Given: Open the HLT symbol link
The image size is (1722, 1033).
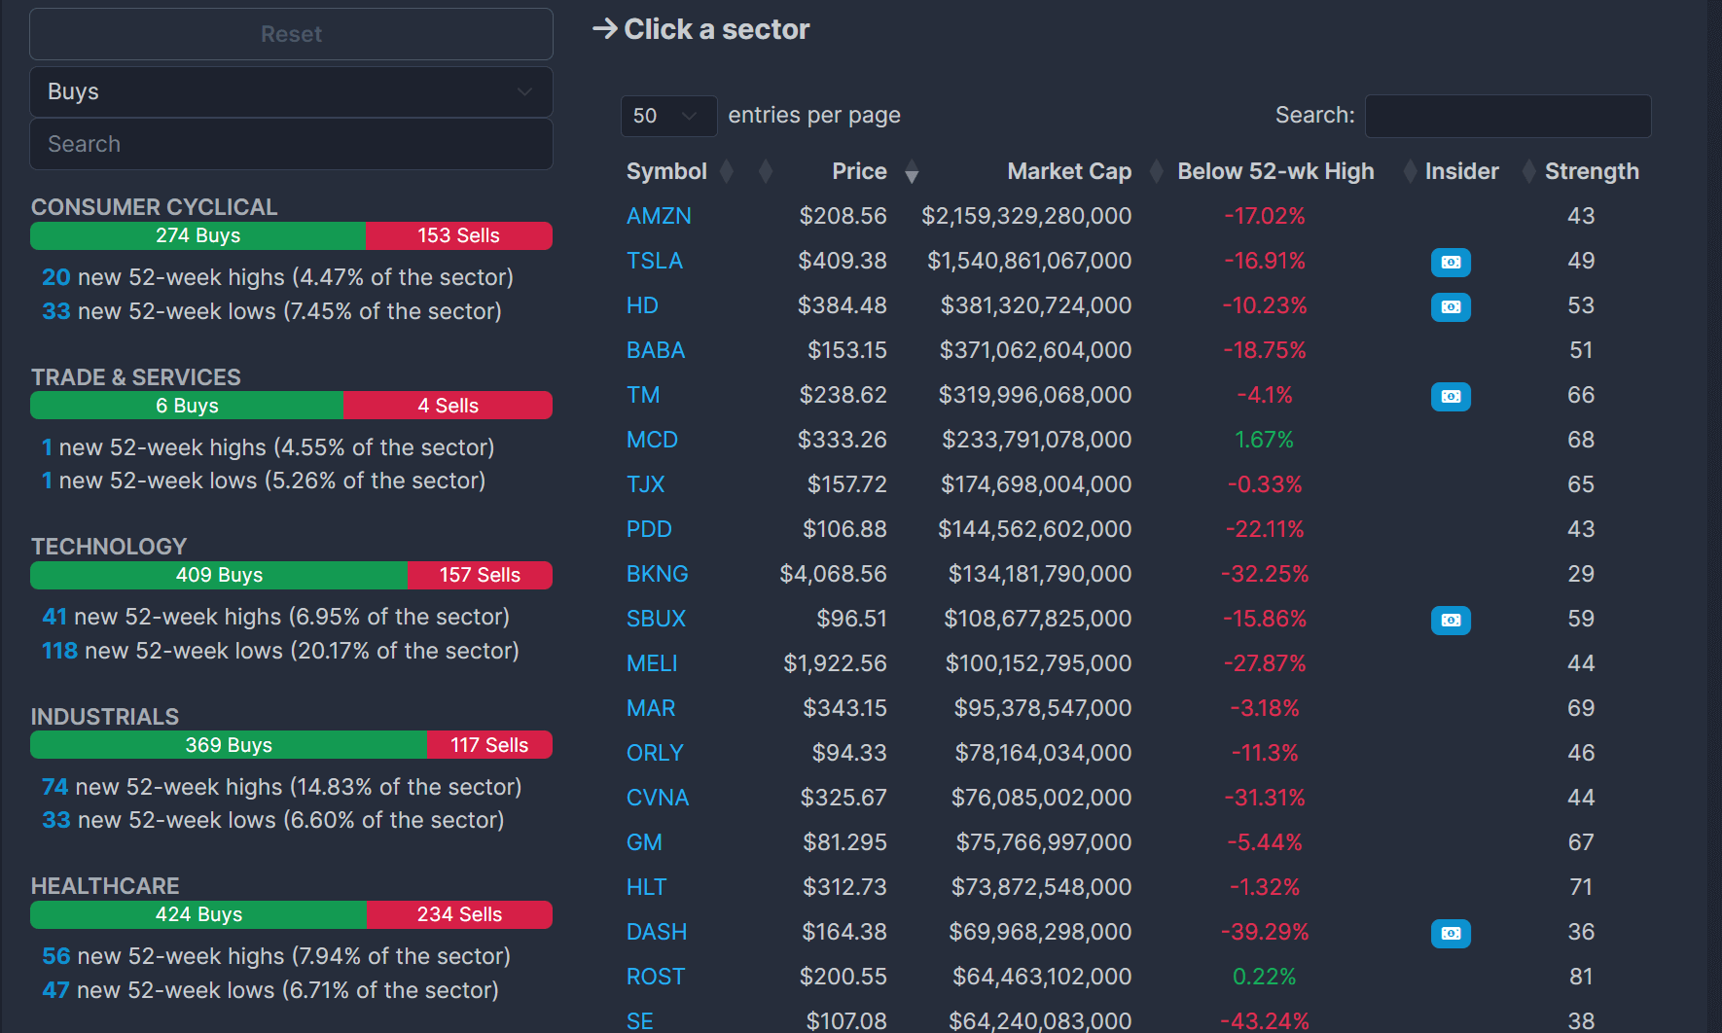Looking at the screenshot, I should pyautogui.click(x=646, y=887).
